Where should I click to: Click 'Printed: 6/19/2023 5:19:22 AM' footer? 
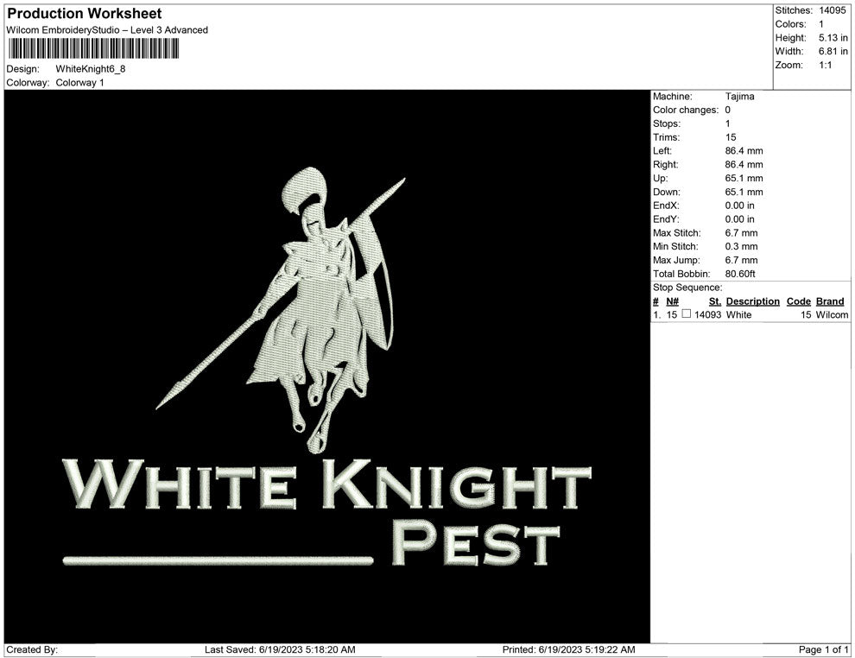568,649
